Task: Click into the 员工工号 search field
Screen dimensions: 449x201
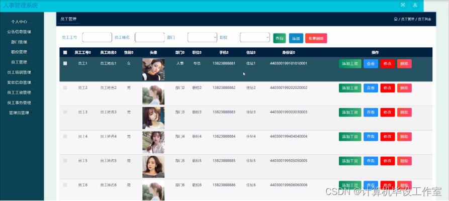Action: (x=97, y=37)
